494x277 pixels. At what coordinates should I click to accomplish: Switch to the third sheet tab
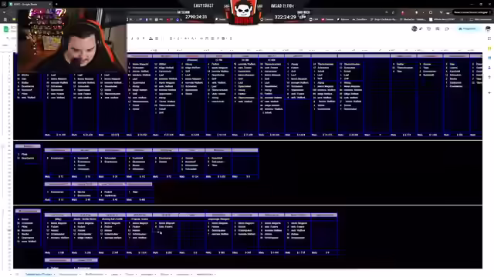(x=94, y=274)
